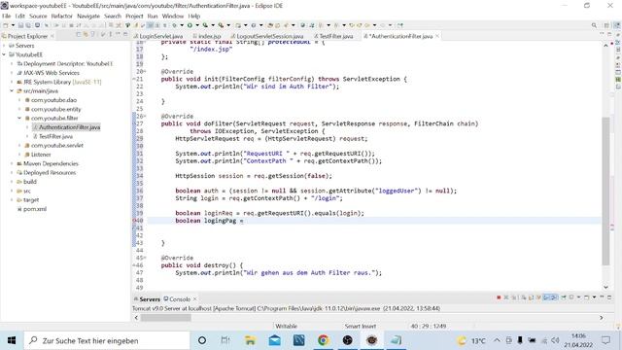The image size is (622, 350).
Task: Collapse the src/main/java folder
Action: [12, 91]
